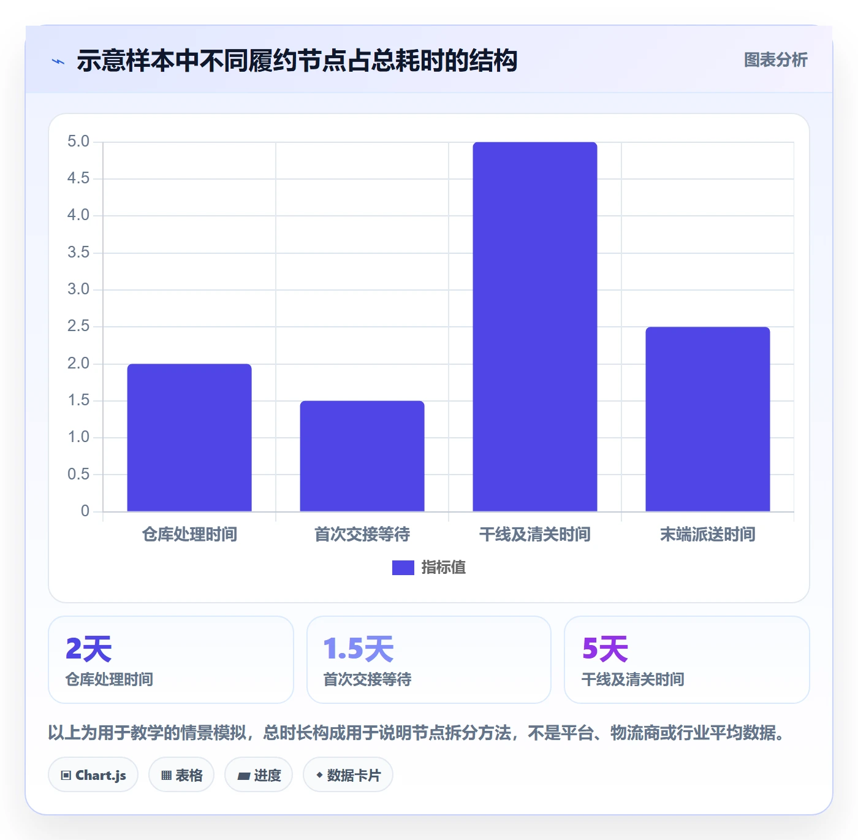
Task: Click the tallest bar, 干线及清关时间
Action: (535, 326)
